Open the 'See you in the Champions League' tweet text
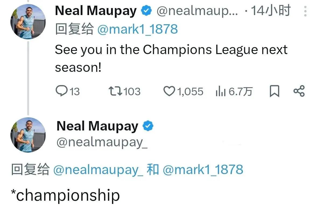 (x=171, y=58)
